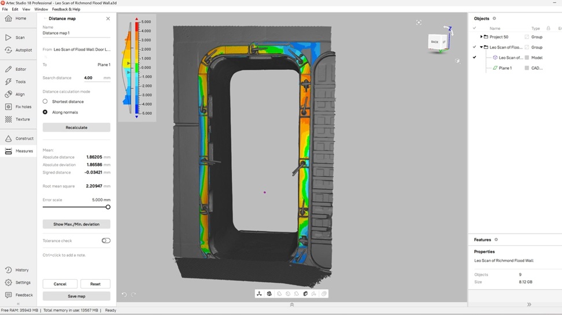Enable the Tolerance check toggle
The height and width of the screenshot is (315, 562).
[106, 241]
